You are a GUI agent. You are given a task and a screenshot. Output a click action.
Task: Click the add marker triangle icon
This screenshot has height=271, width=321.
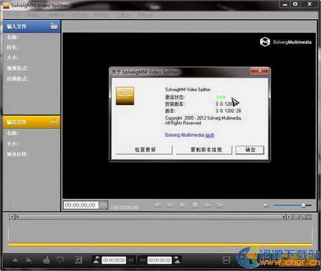pyautogui.click(x=15, y=260)
